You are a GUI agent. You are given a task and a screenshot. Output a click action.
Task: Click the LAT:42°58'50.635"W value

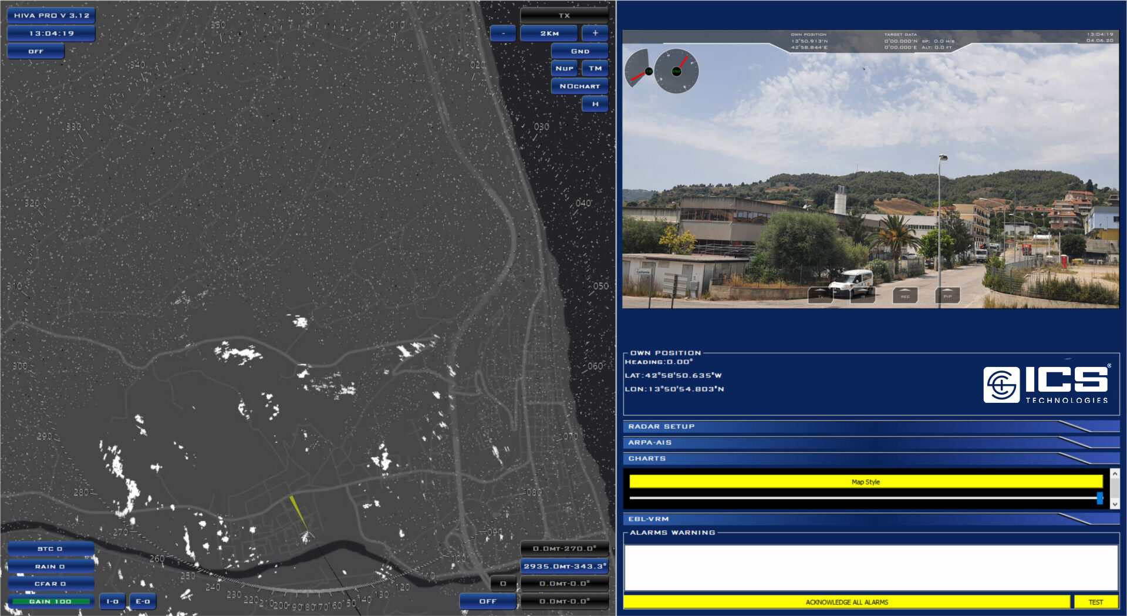(x=673, y=375)
